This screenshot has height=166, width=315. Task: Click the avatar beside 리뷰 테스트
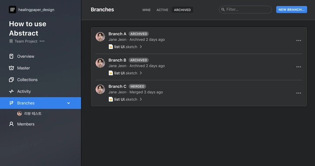[x=20, y=113]
